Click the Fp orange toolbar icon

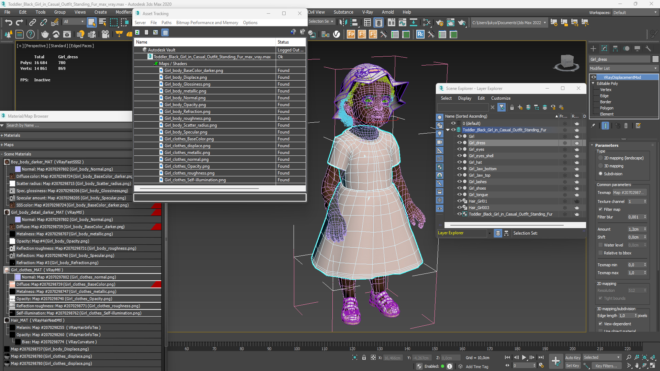351,34
